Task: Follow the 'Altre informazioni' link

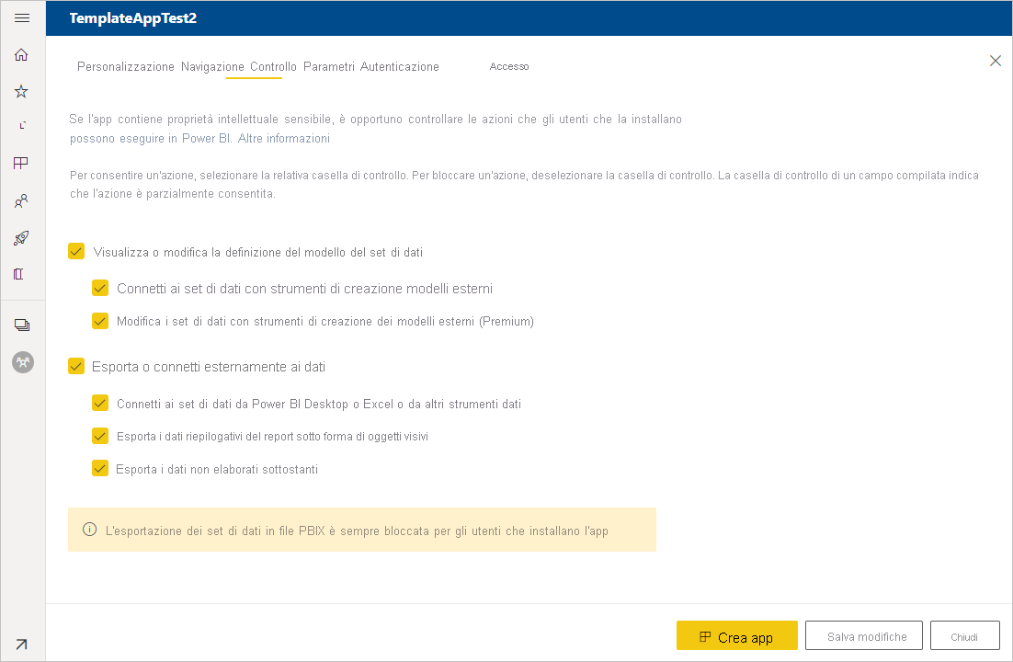Action: click(284, 139)
